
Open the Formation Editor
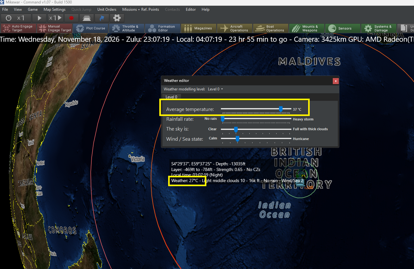pos(163,28)
